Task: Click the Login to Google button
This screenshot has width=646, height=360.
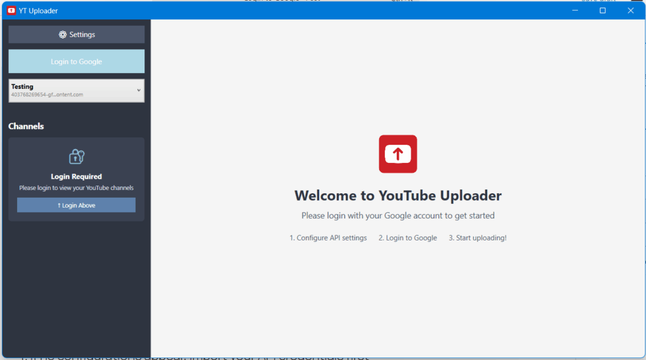Action: pyautogui.click(x=76, y=61)
